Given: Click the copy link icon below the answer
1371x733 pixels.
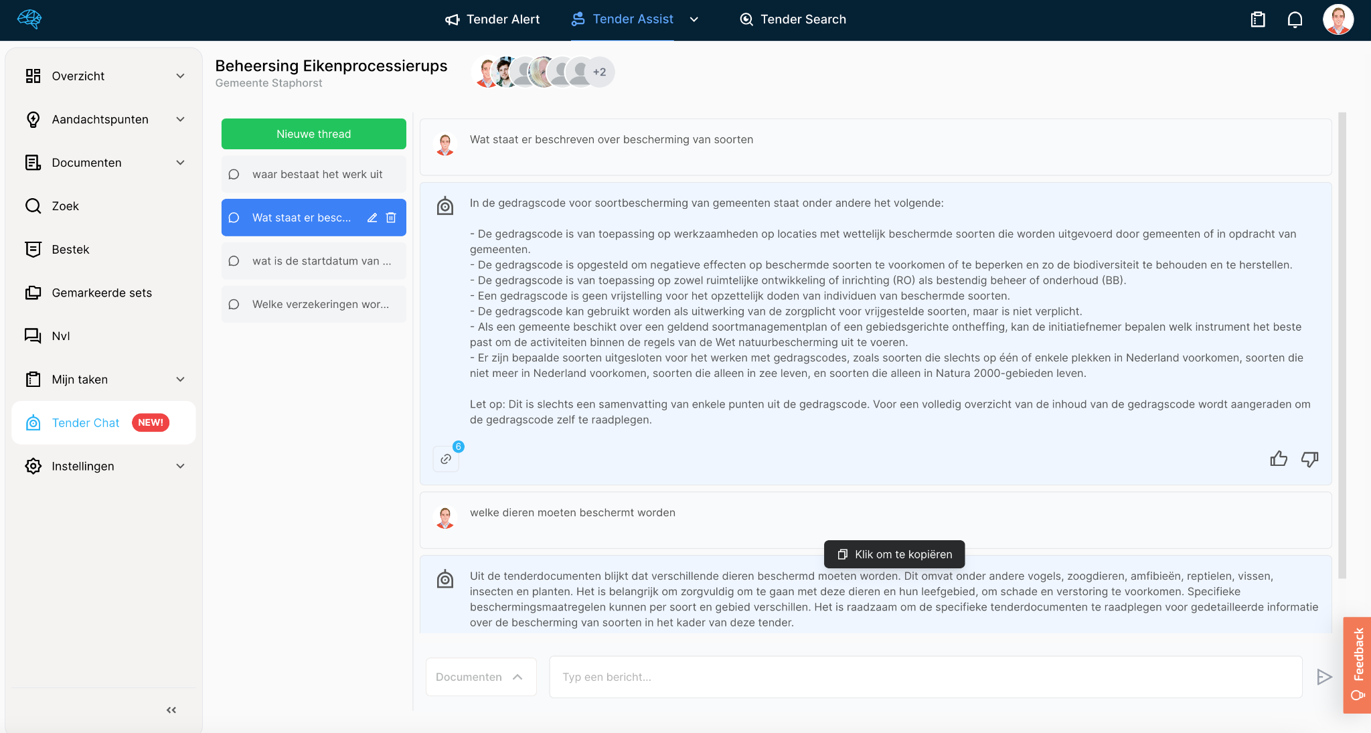Looking at the screenshot, I should 446,459.
